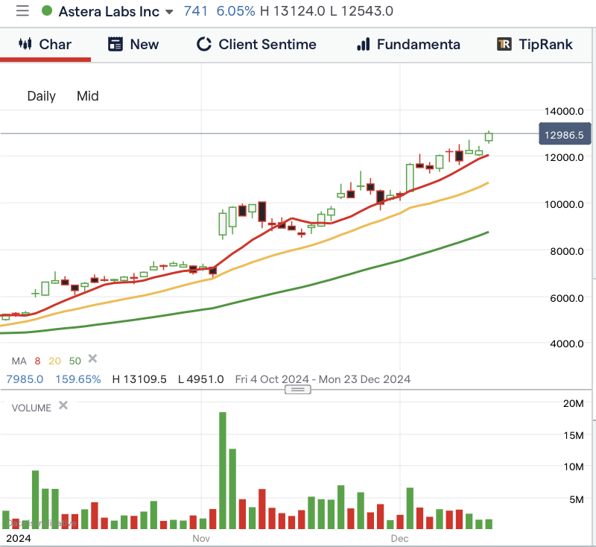Edit the MA 8 period setting
This screenshot has height=547, width=596.
pos(38,361)
